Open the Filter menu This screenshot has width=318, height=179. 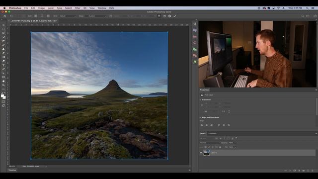tap(78, 8)
